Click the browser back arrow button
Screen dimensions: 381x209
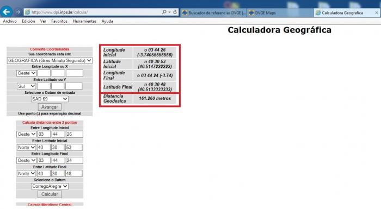[x=7, y=11]
